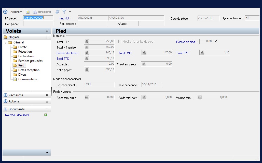Open the dropdown arrow next to filter icon
262x163 pixels.
70,12
